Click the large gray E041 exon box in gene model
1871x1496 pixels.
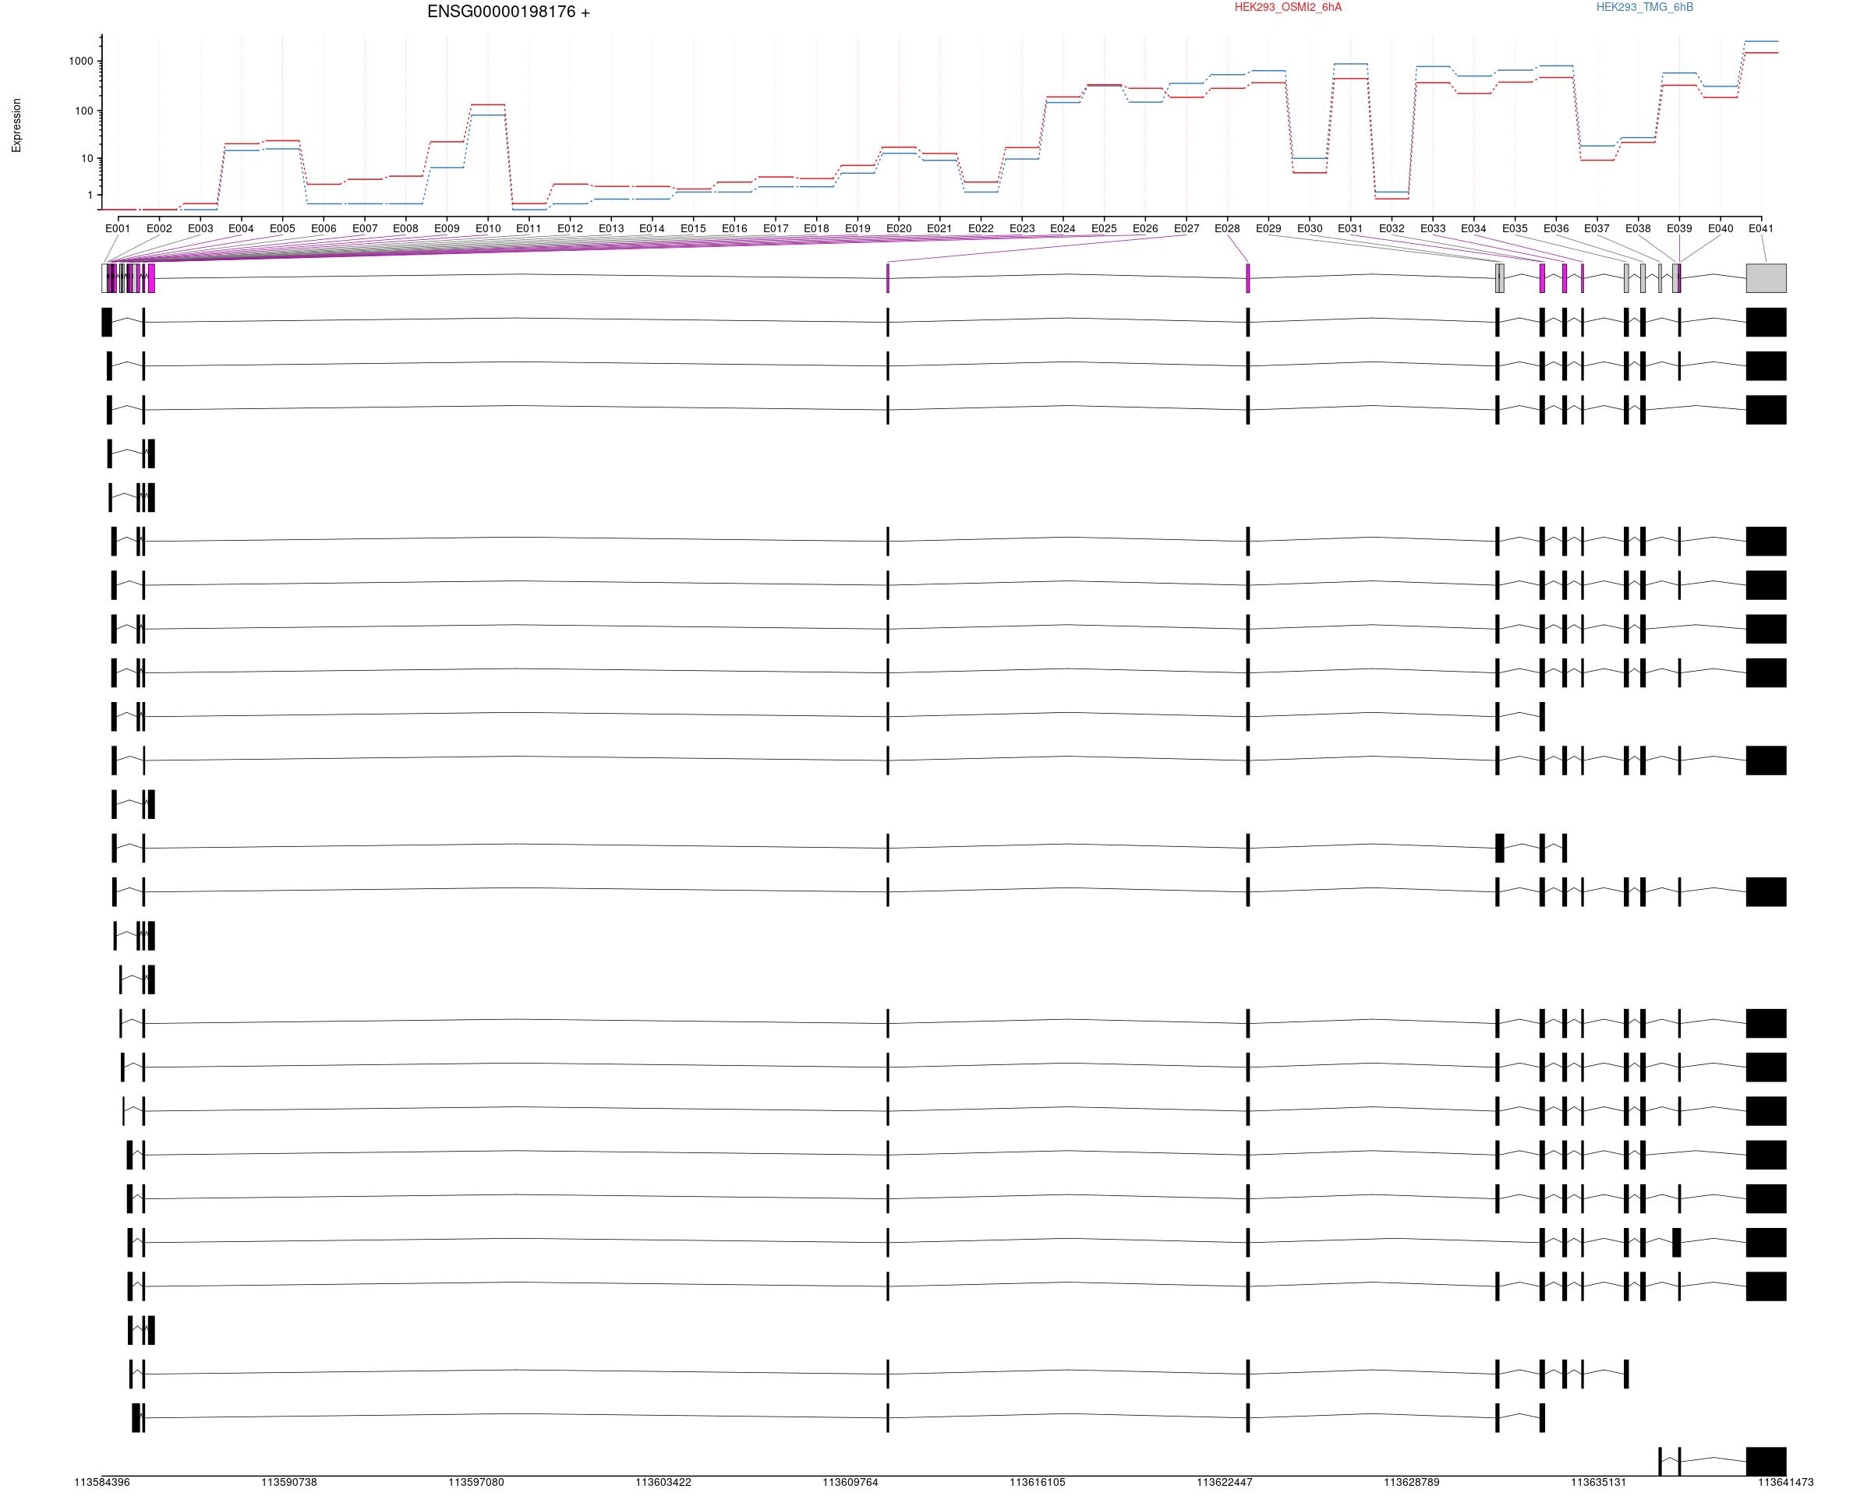[x=1766, y=278]
